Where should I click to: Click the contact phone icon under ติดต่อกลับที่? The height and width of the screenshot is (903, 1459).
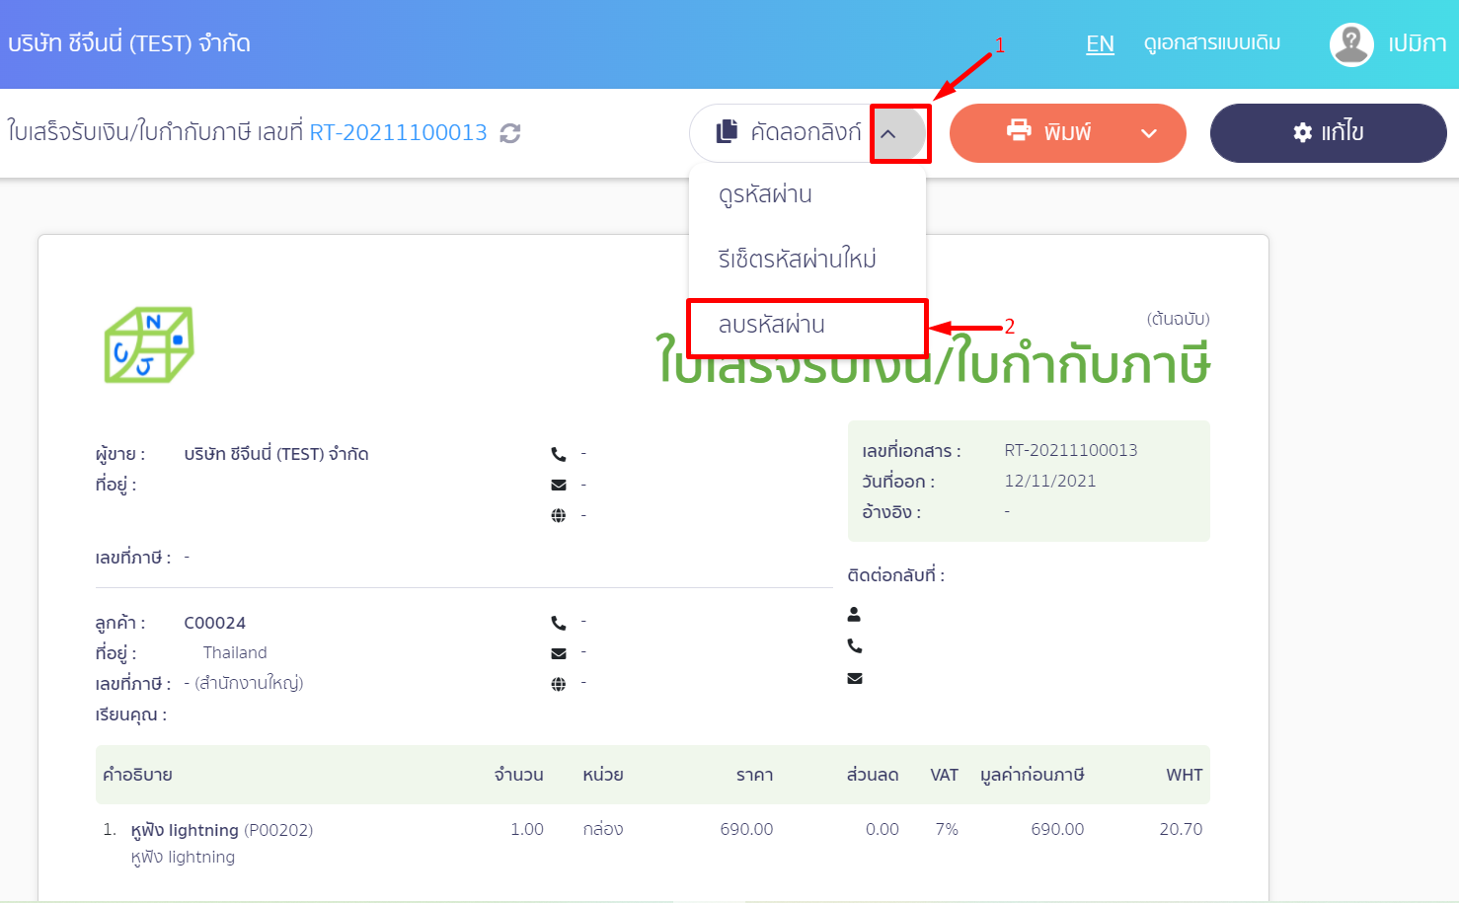855,645
